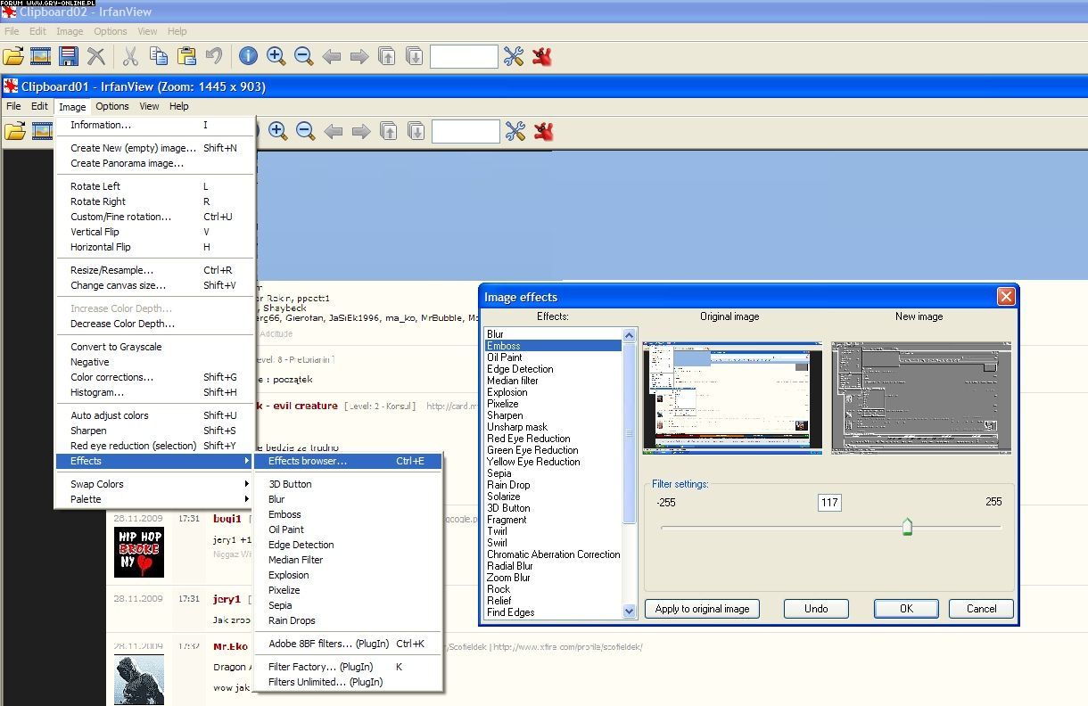Click the Zoom In magnifier in Clipboard01 toolbar
Viewport: 1088px width, 706px height.
coord(277,132)
